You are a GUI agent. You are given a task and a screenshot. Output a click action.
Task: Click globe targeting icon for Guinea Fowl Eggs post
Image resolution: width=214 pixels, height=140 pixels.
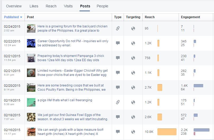(x=133, y=117)
